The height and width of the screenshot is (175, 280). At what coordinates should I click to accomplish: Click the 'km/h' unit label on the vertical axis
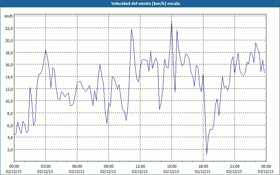pyautogui.click(x=9, y=16)
